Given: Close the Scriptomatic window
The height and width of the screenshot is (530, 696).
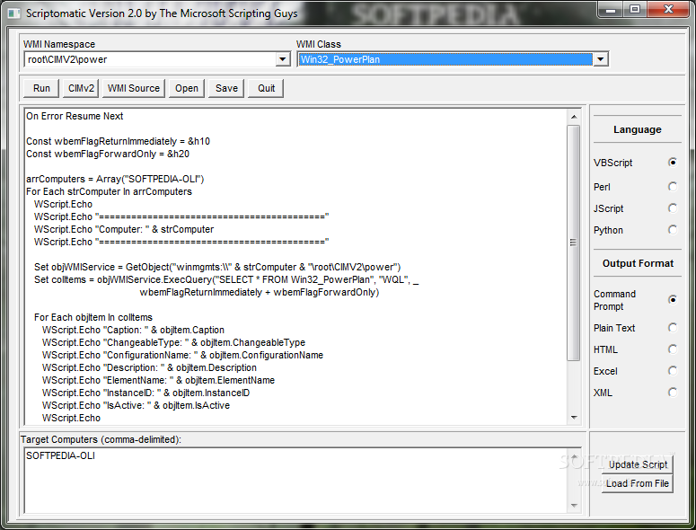Looking at the screenshot, I should [x=668, y=9].
